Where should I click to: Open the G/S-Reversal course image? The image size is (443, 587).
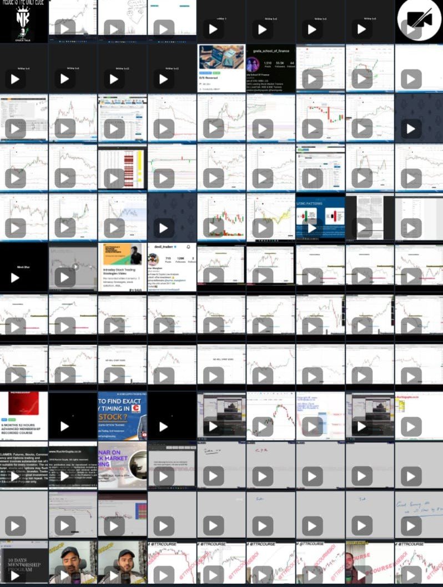click(x=221, y=68)
